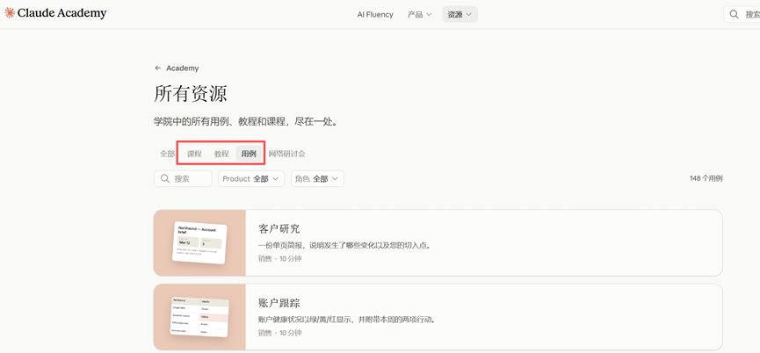The image size is (760, 353).
Task: Click the subtitle 学院中的所有用例 text
Action: tap(245, 121)
